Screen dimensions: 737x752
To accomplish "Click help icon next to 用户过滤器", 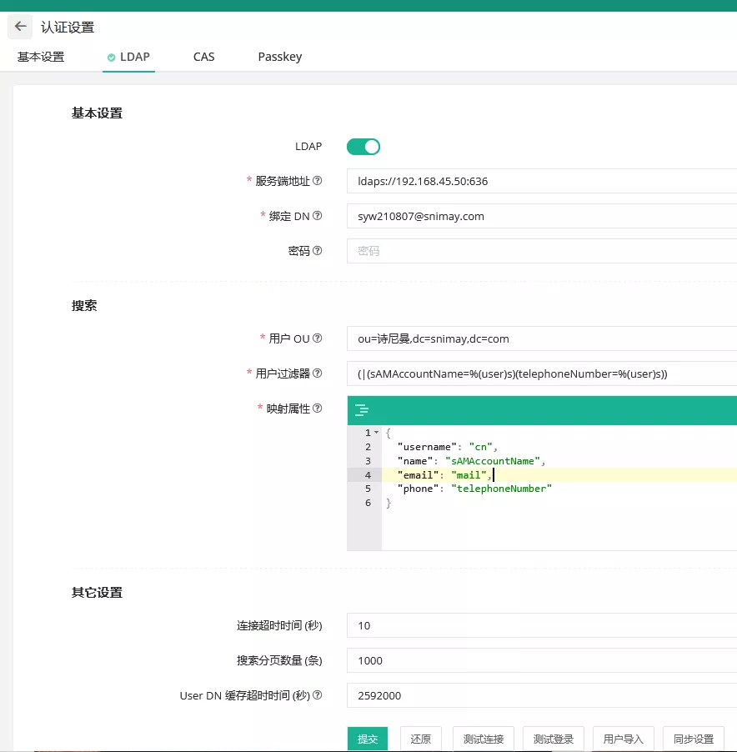I will click(x=318, y=373).
